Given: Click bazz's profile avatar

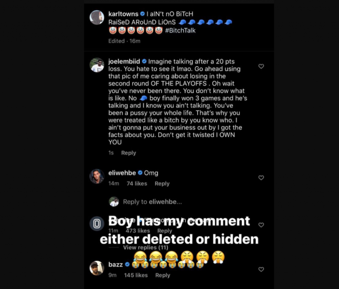Looking at the screenshot, I should 97,268.
